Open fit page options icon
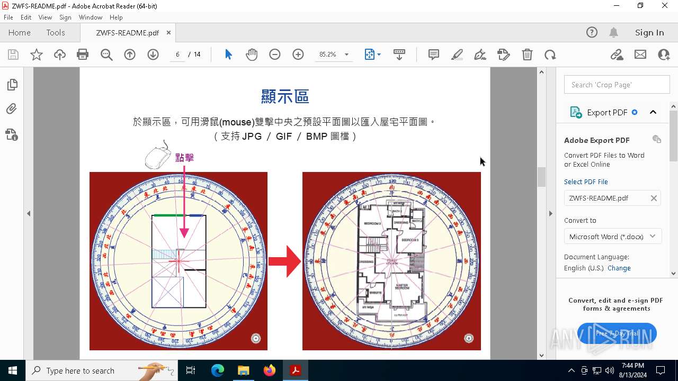678x381 pixels. point(373,55)
